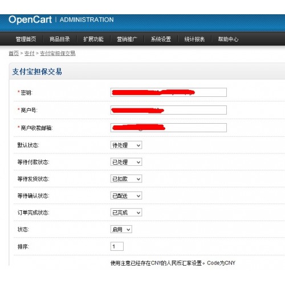Click the 等待发货状态 label
This screenshot has height=285, width=285.
pos(33,179)
